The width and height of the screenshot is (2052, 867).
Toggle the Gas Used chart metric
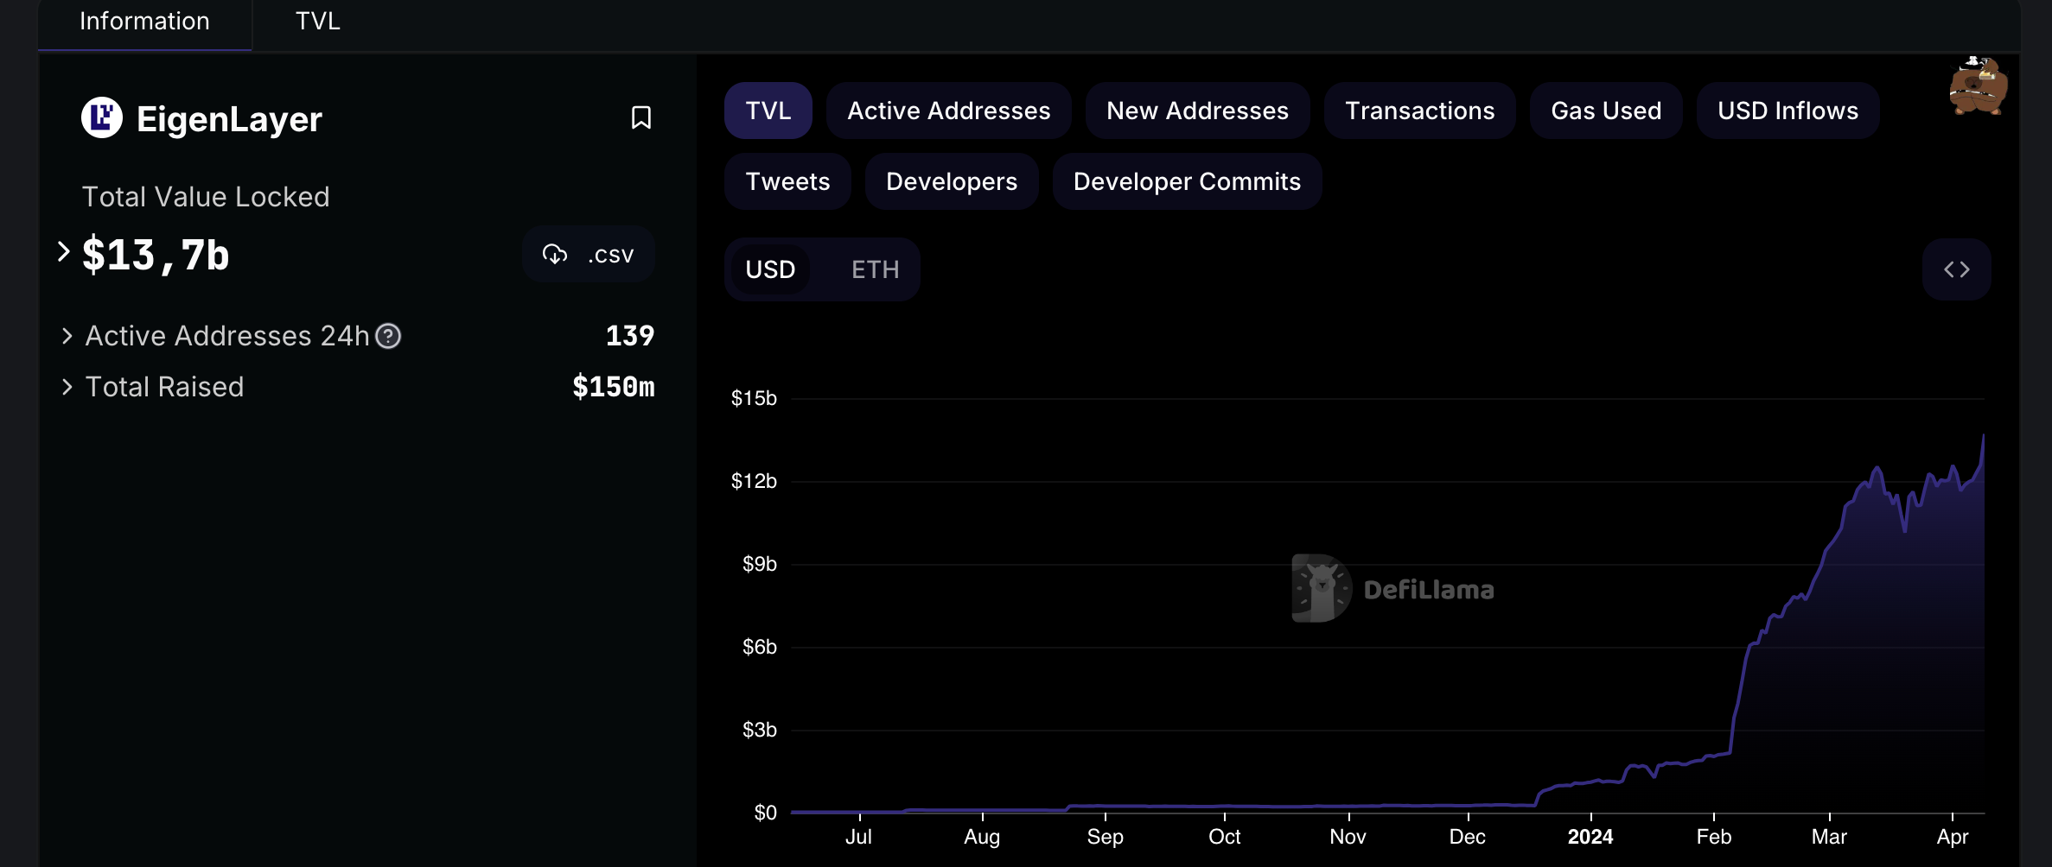[1606, 111]
